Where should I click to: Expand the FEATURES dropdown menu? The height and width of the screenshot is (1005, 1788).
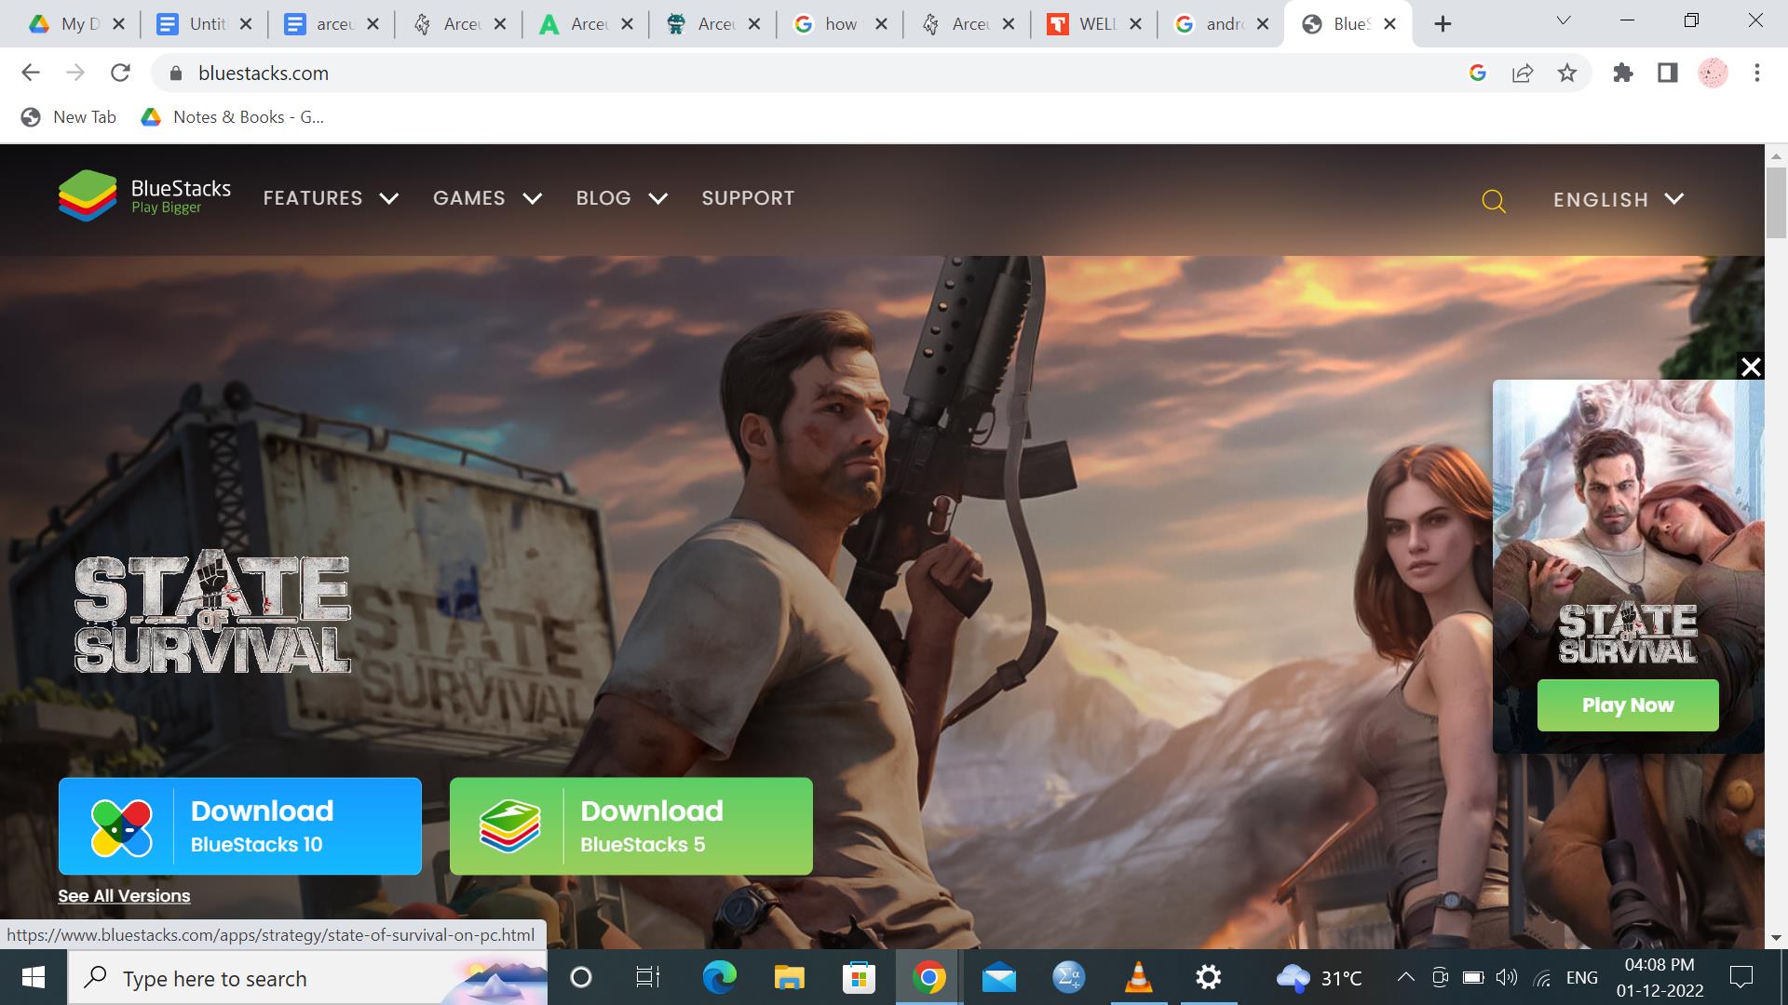click(331, 198)
